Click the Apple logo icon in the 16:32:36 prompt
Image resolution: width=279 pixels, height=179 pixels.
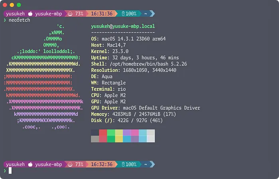coord(30,164)
